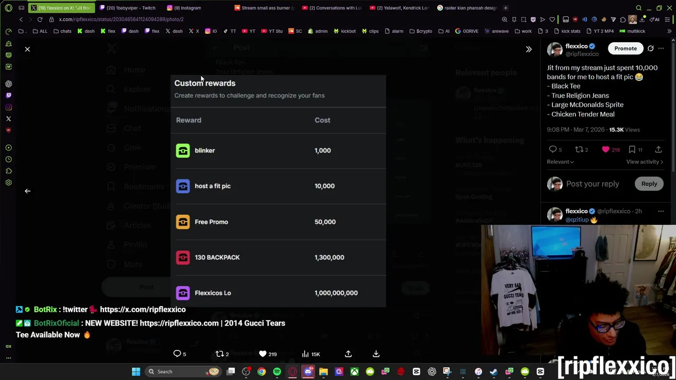Go to the previous photo arrow
The width and height of the screenshot is (676, 380).
tap(27, 191)
